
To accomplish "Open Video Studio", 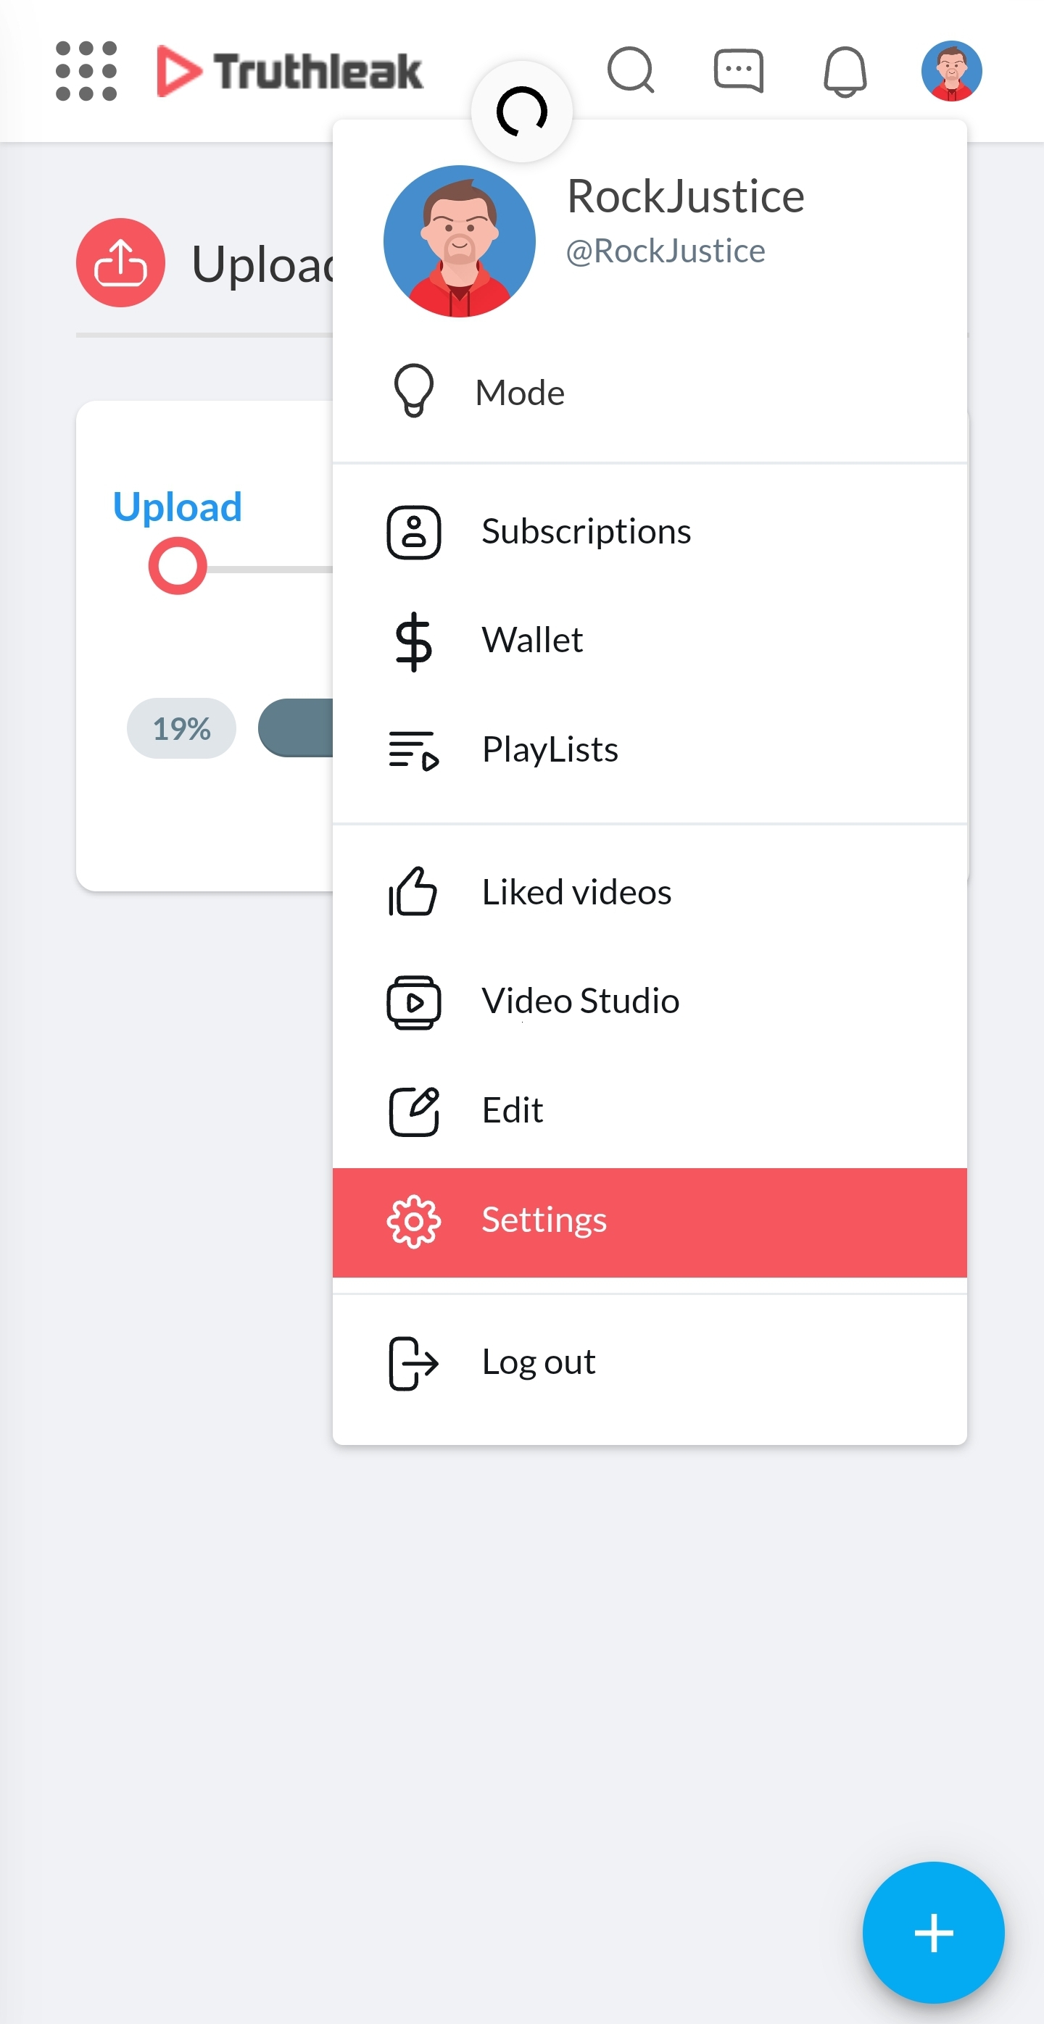I will (580, 1001).
